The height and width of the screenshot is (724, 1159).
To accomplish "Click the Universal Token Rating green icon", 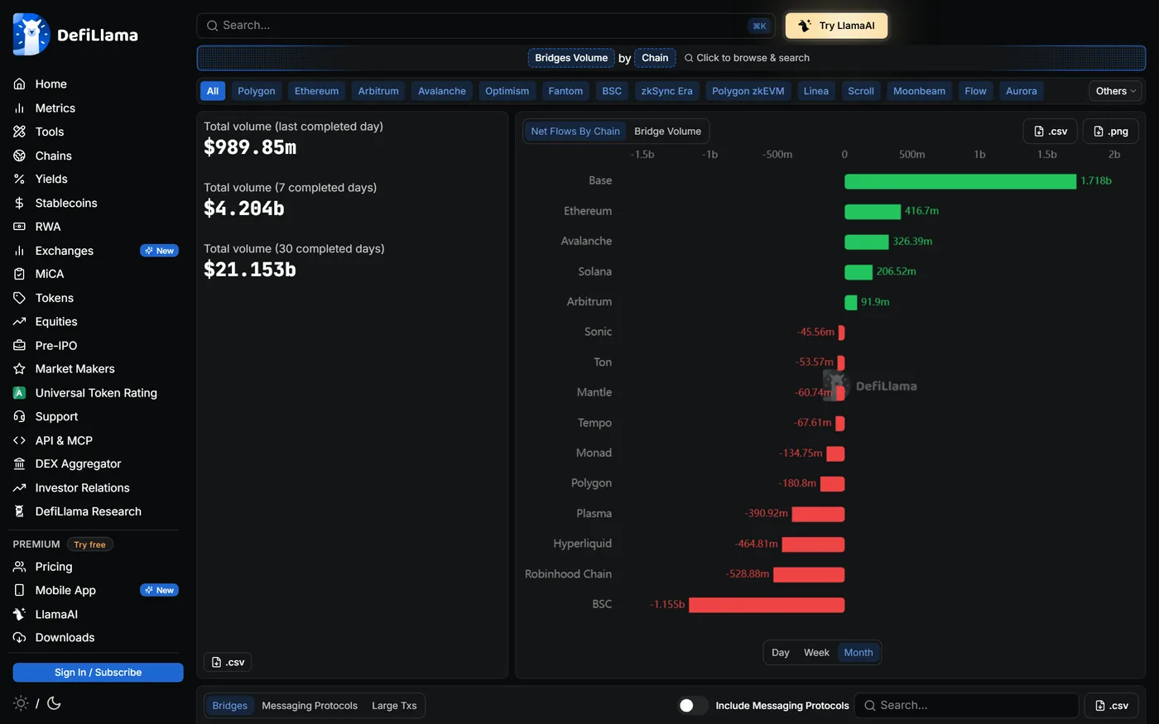I will (19, 393).
